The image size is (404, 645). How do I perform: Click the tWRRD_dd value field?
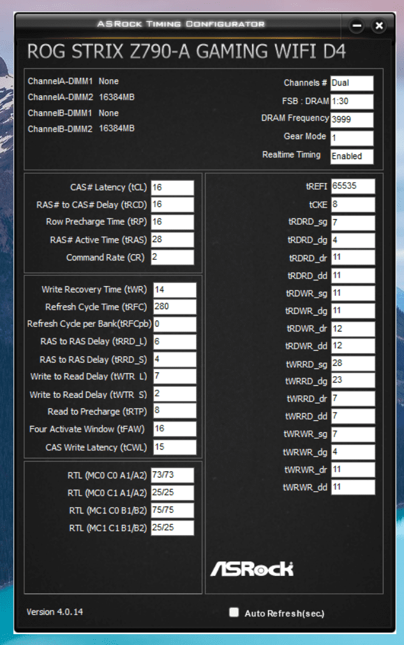coord(353,416)
